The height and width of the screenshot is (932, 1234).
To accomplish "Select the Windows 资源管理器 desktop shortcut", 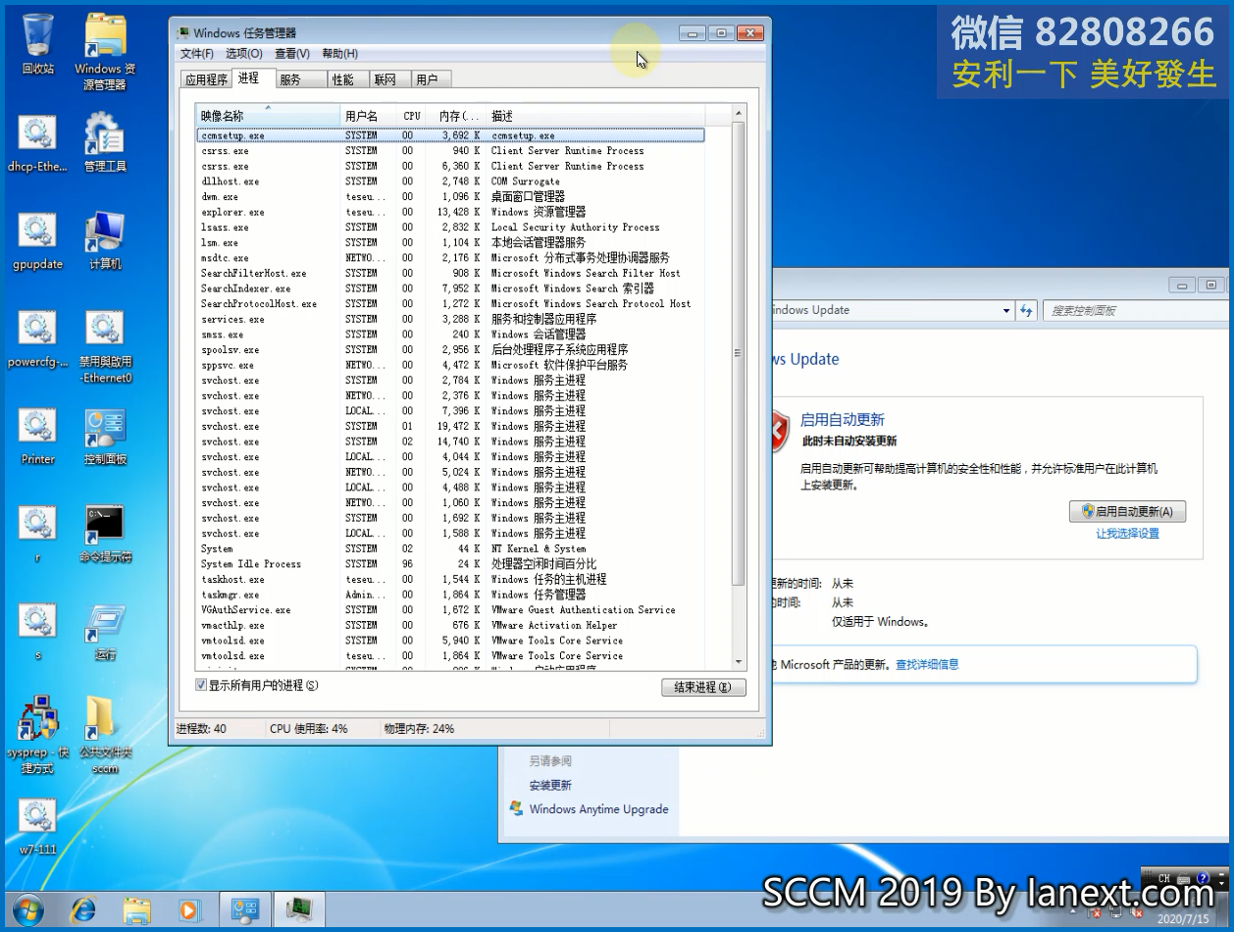I will pos(105,52).
